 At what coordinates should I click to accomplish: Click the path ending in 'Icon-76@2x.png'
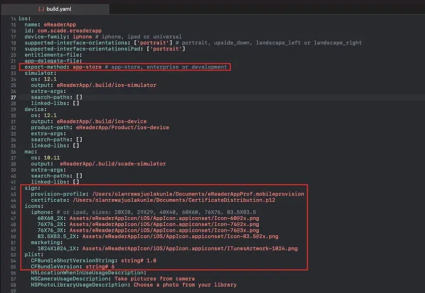point(164,224)
